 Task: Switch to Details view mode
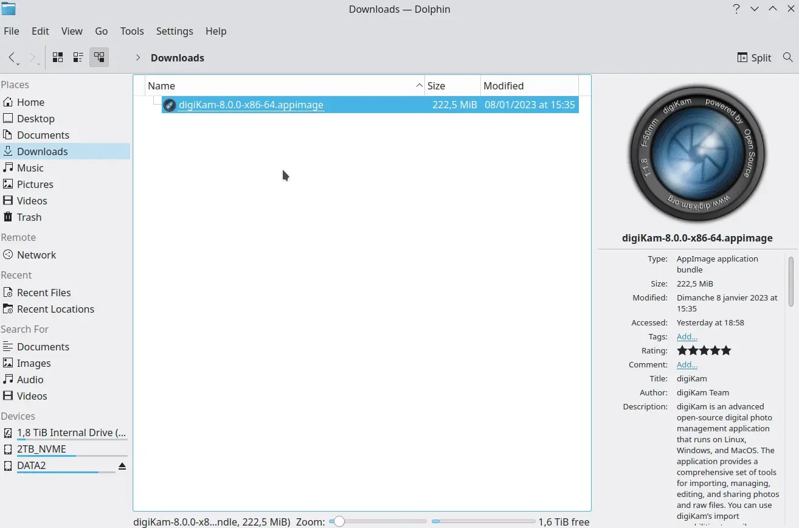tap(99, 57)
